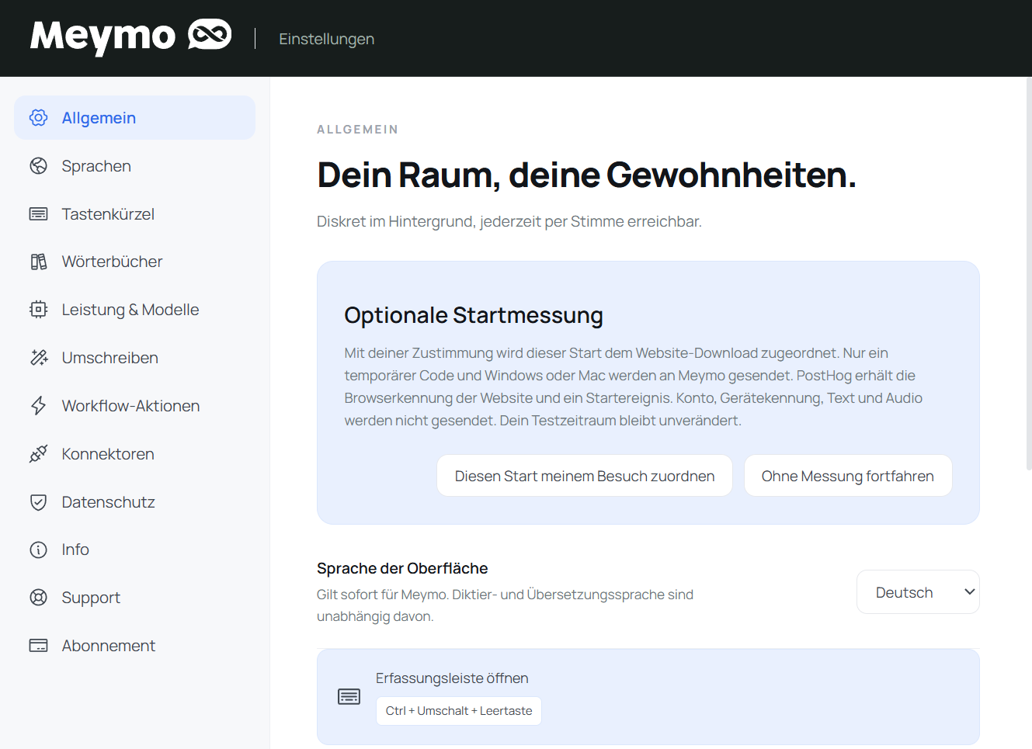Screen dimensions: 1032x749
Task: Go to the Info section
Action: pyautogui.click(x=134, y=550)
